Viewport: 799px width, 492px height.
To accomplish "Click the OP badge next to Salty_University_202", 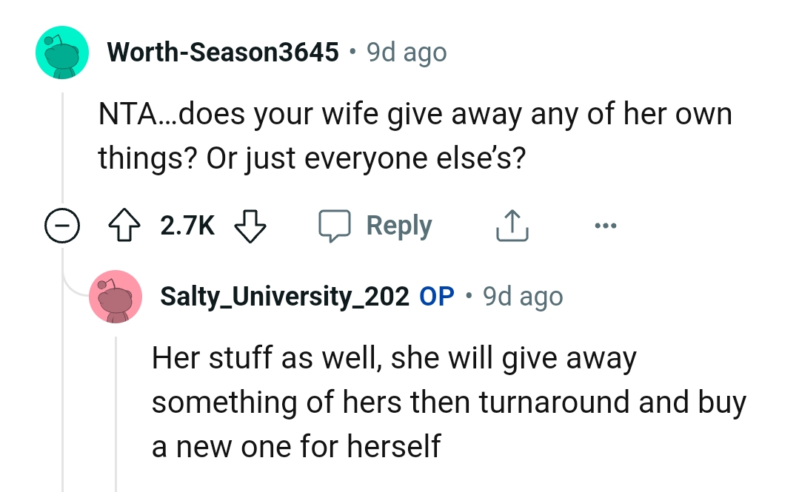I will pyautogui.click(x=436, y=296).
